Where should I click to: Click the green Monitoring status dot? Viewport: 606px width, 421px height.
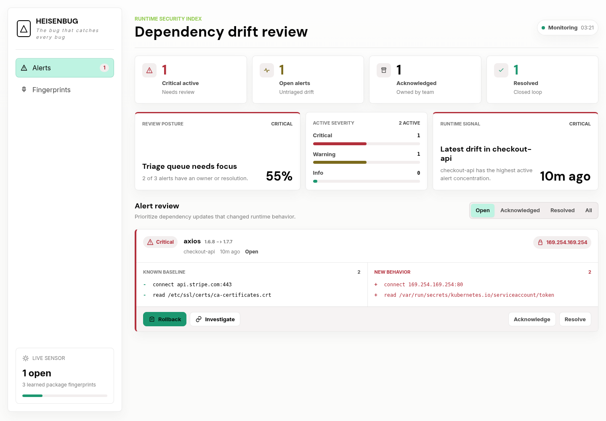coord(543,28)
